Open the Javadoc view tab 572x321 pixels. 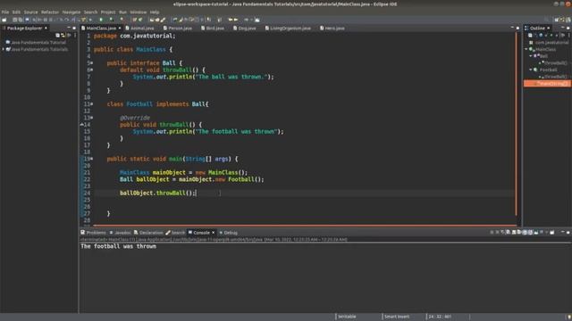(x=120, y=233)
